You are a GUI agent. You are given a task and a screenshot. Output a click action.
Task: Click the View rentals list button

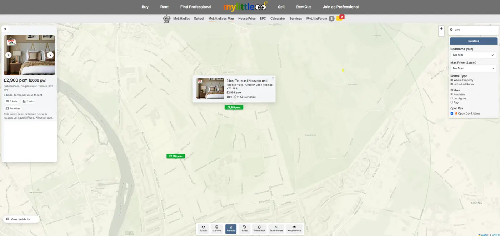[x=21, y=219]
